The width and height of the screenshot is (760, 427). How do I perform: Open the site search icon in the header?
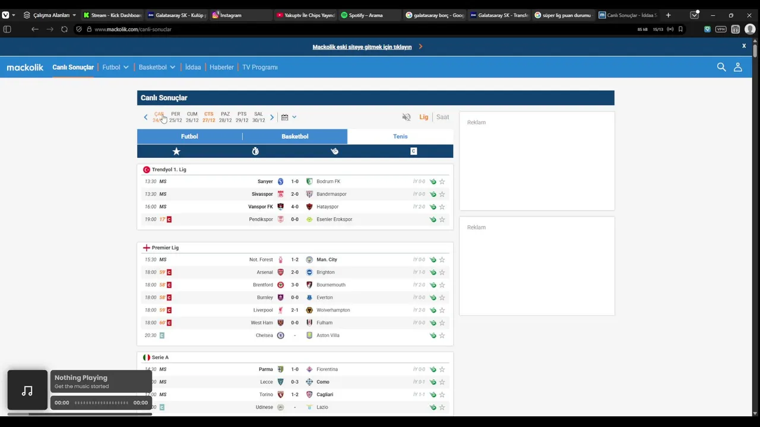(x=721, y=67)
